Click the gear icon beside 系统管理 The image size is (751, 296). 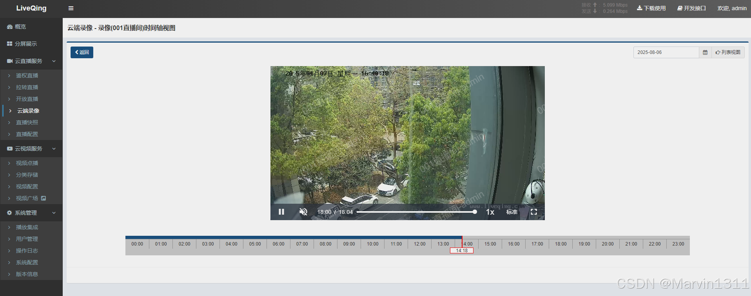(x=9, y=213)
